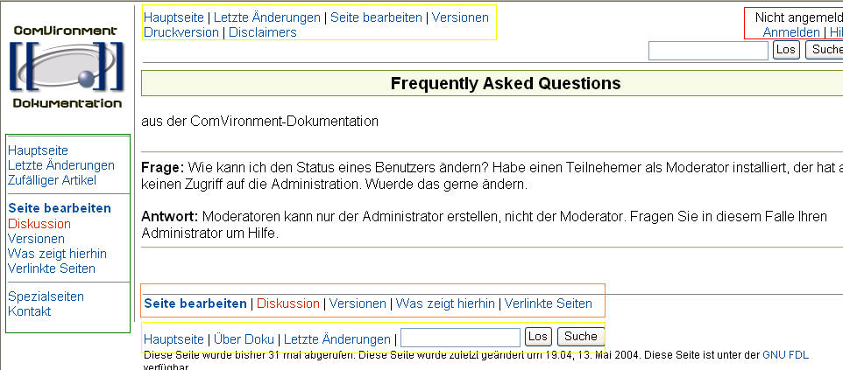Open Disclaimers link
Image resolution: width=843 pixels, height=370 pixels.
[x=262, y=32]
